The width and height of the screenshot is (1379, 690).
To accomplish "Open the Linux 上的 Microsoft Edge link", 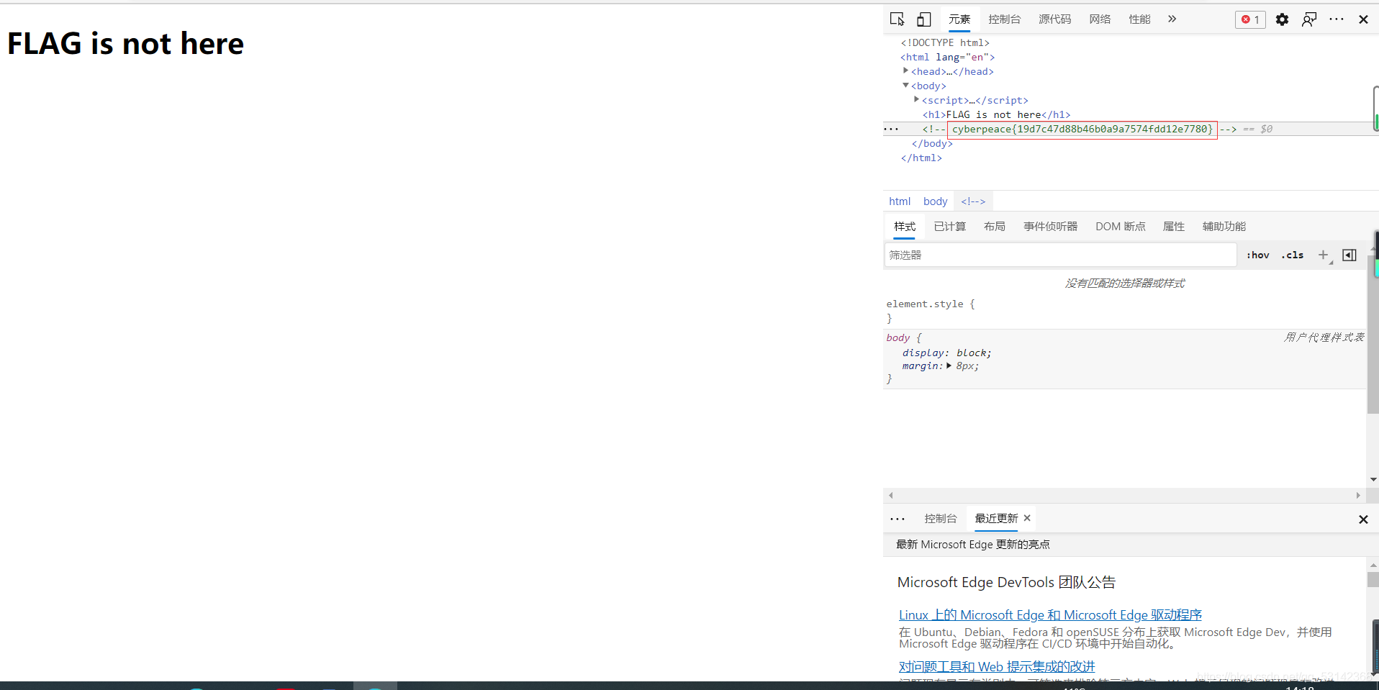I will [1050, 615].
